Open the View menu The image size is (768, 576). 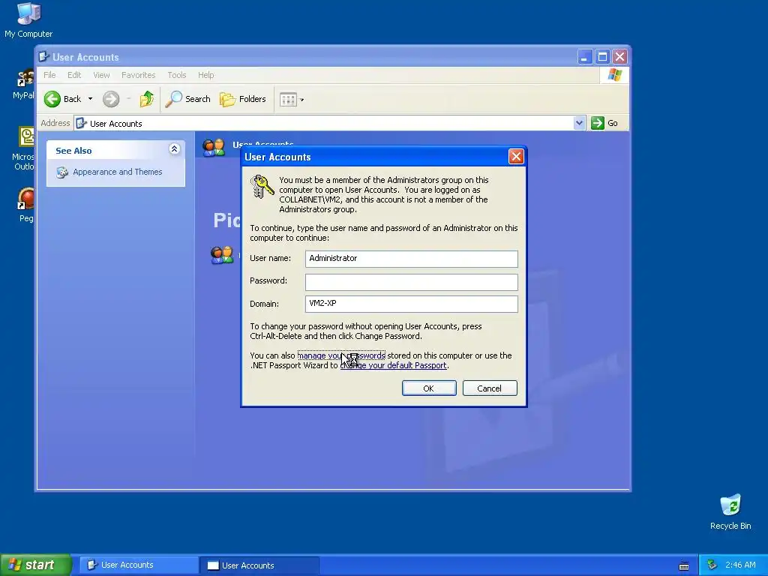click(101, 75)
